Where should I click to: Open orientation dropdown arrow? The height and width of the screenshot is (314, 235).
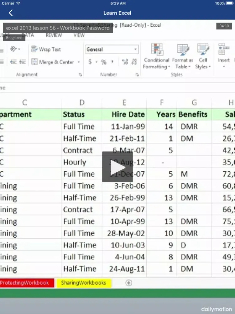(x=19, y=49)
